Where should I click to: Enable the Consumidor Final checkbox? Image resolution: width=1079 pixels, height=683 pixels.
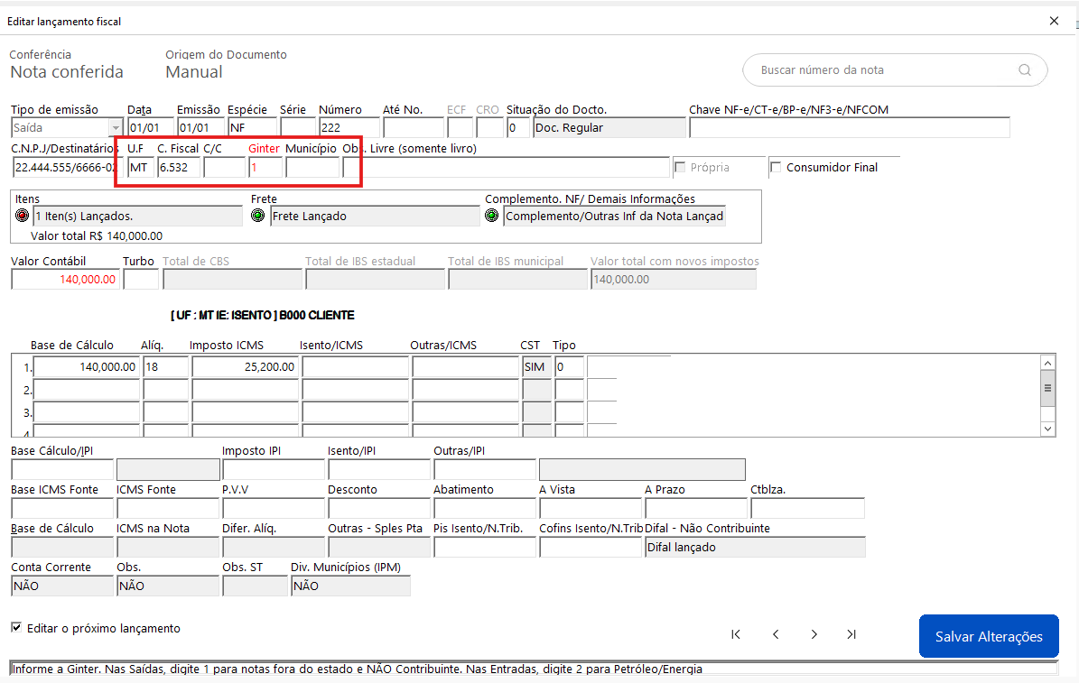776,167
